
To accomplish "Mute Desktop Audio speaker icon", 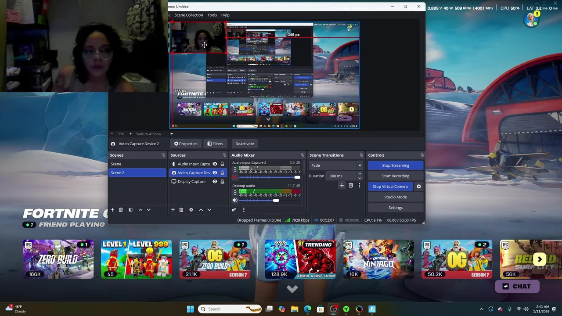I will pos(235,201).
